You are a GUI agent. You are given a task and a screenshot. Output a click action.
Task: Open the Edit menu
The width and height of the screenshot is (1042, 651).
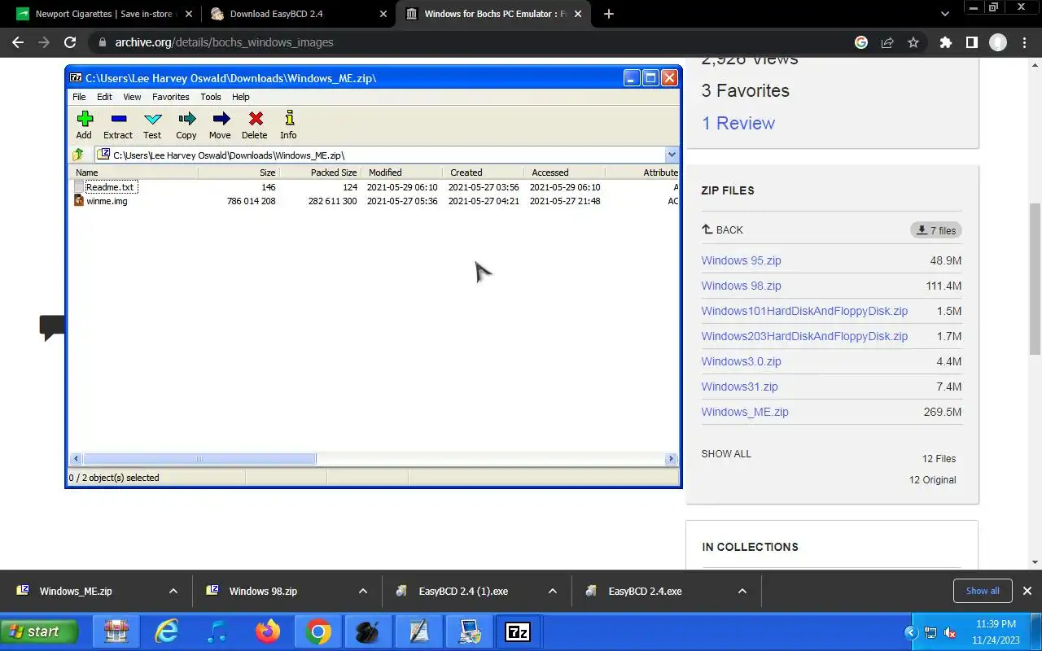pyautogui.click(x=105, y=97)
